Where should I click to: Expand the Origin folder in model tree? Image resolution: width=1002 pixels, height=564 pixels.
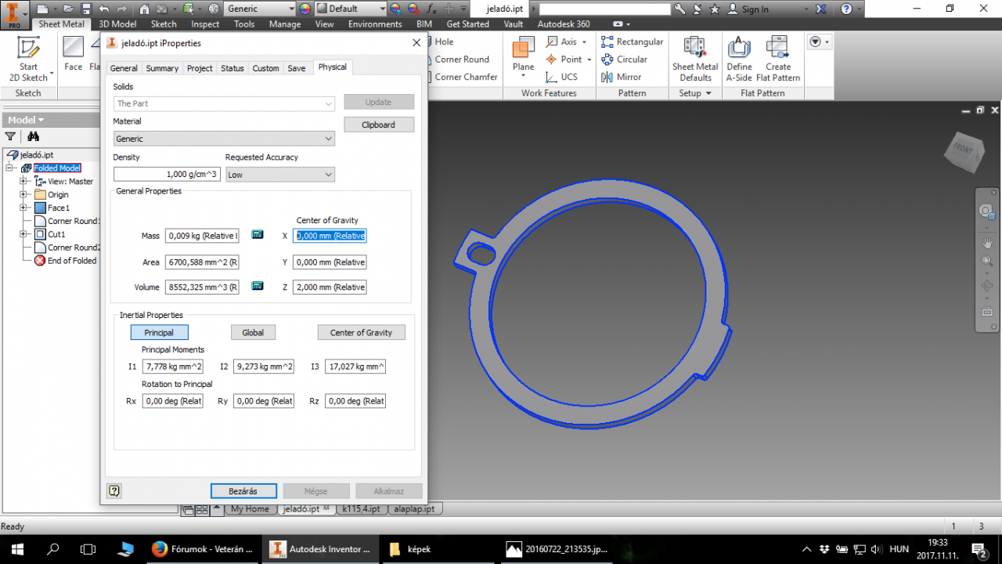(23, 195)
